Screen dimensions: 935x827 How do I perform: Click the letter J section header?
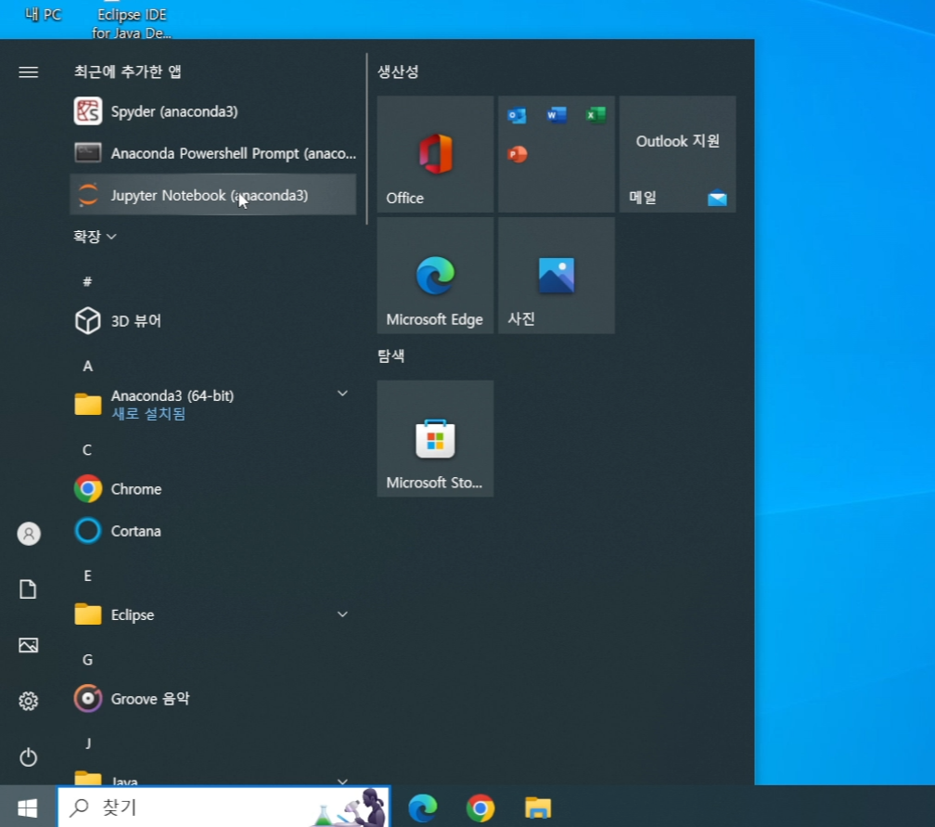click(x=88, y=743)
